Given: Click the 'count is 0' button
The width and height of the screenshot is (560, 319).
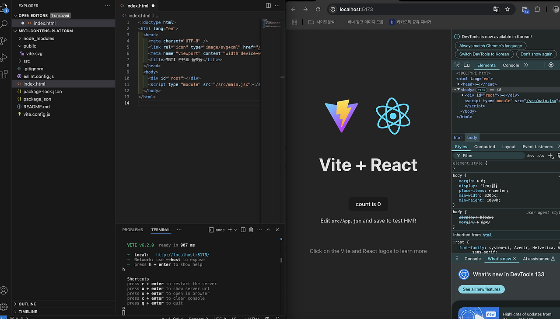Looking at the screenshot, I should 368,204.
